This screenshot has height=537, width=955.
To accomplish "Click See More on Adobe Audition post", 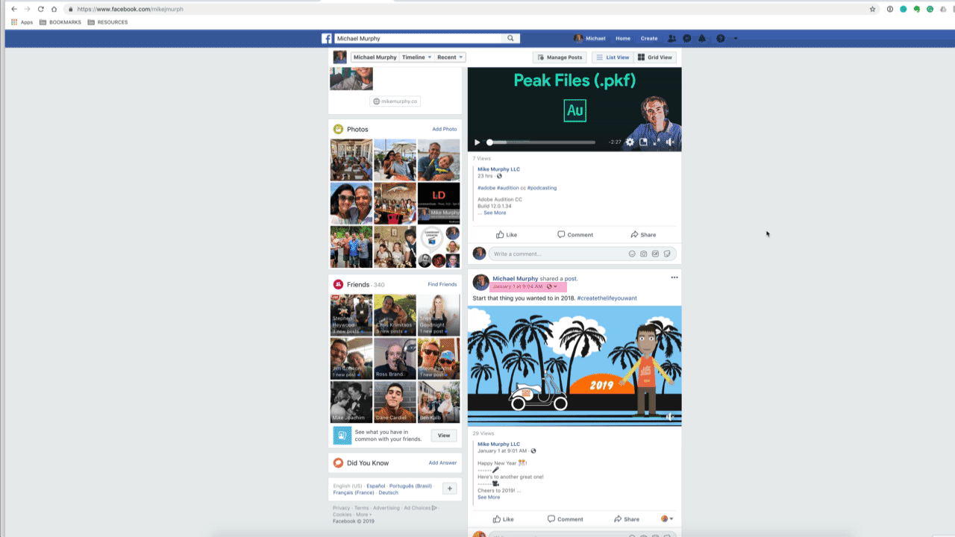I will pyautogui.click(x=495, y=213).
